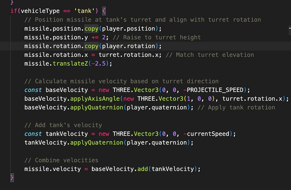Screen dimensions: 291x190
Task: Click missile.velocity assignment target
Action: coord(52,169)
